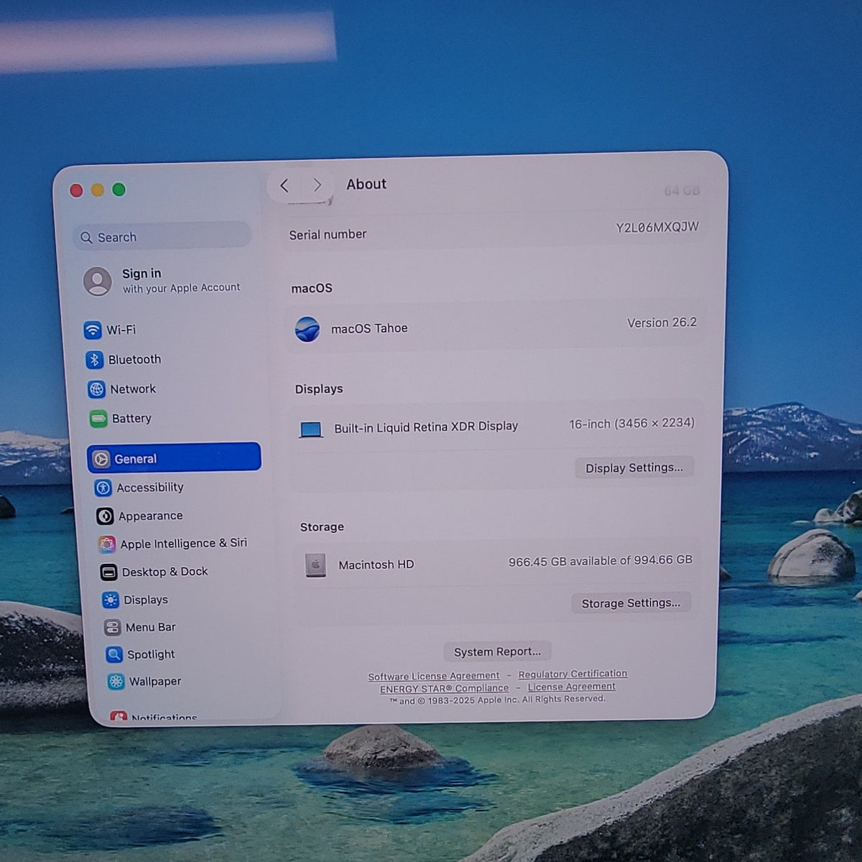The height and width of the screenshot is (862, 862).
Task: Open System Report
Action: [497, 652]
